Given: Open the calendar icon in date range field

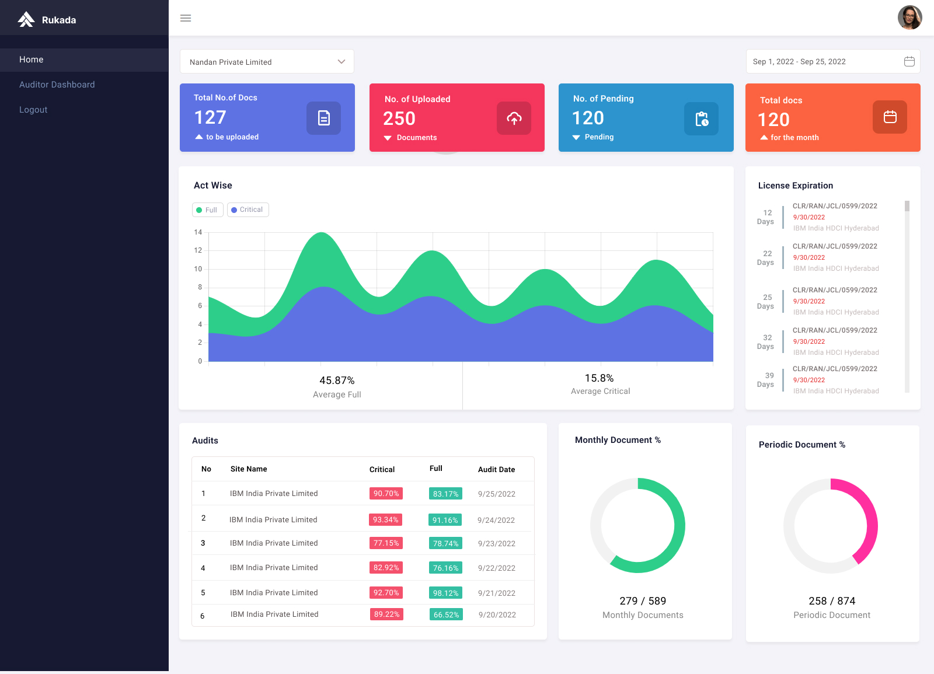Looking at the screenshot, I should click(x=909, y=62).
